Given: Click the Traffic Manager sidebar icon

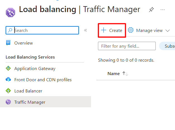Looking at the screenshot, I should point(8,102).
